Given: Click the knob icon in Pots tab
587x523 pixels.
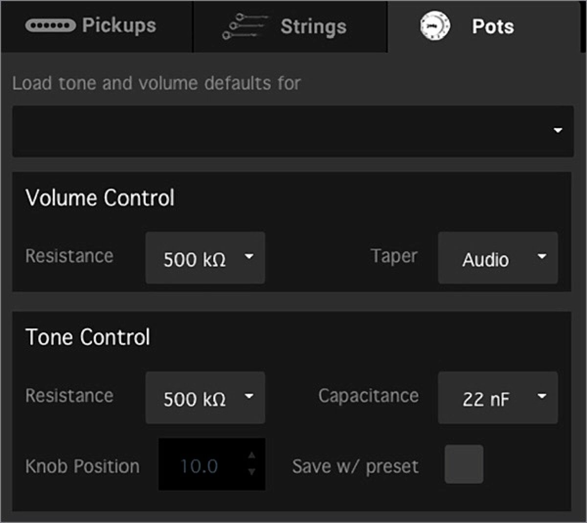Looking at the screenshot, I should click(435, 26).
